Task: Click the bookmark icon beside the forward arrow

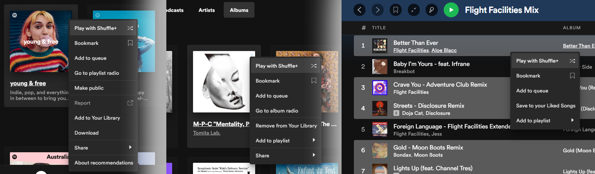Action: coord(396,10)
